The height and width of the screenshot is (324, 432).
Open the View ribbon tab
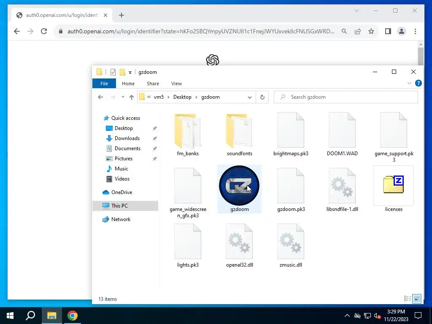pos(176,84)
